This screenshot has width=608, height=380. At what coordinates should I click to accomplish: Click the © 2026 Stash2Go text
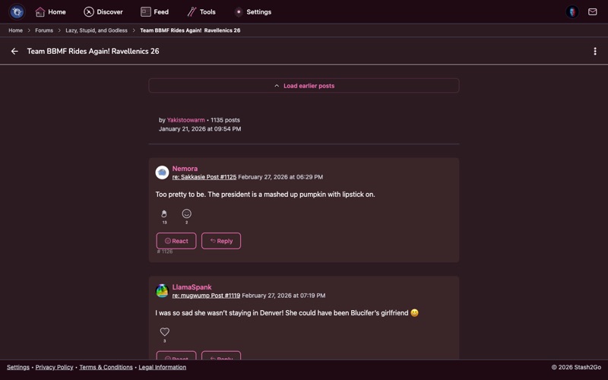576,367
